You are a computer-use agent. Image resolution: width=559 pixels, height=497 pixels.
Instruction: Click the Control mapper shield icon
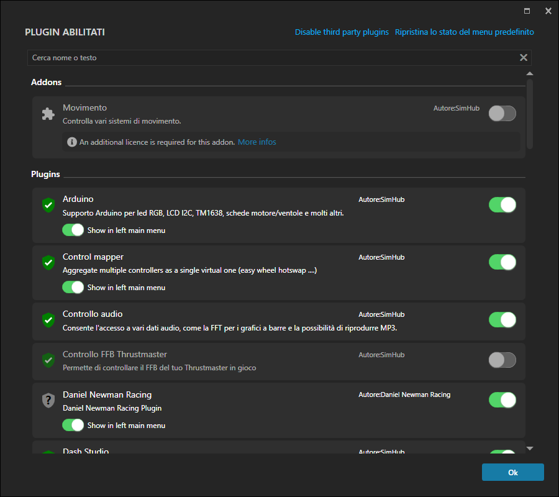[x=48, y=263]
